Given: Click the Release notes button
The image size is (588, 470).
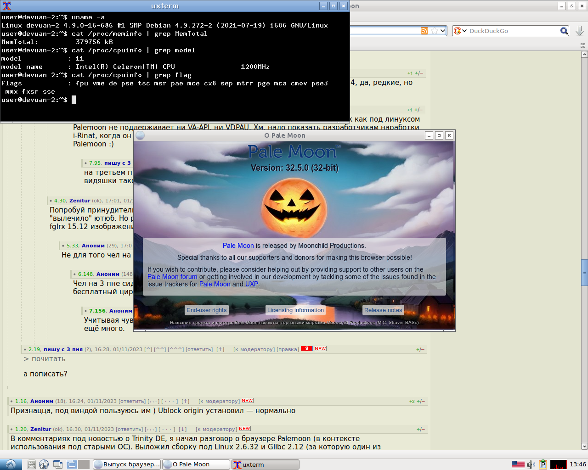Looking at the screenshot, I should 383,310.
